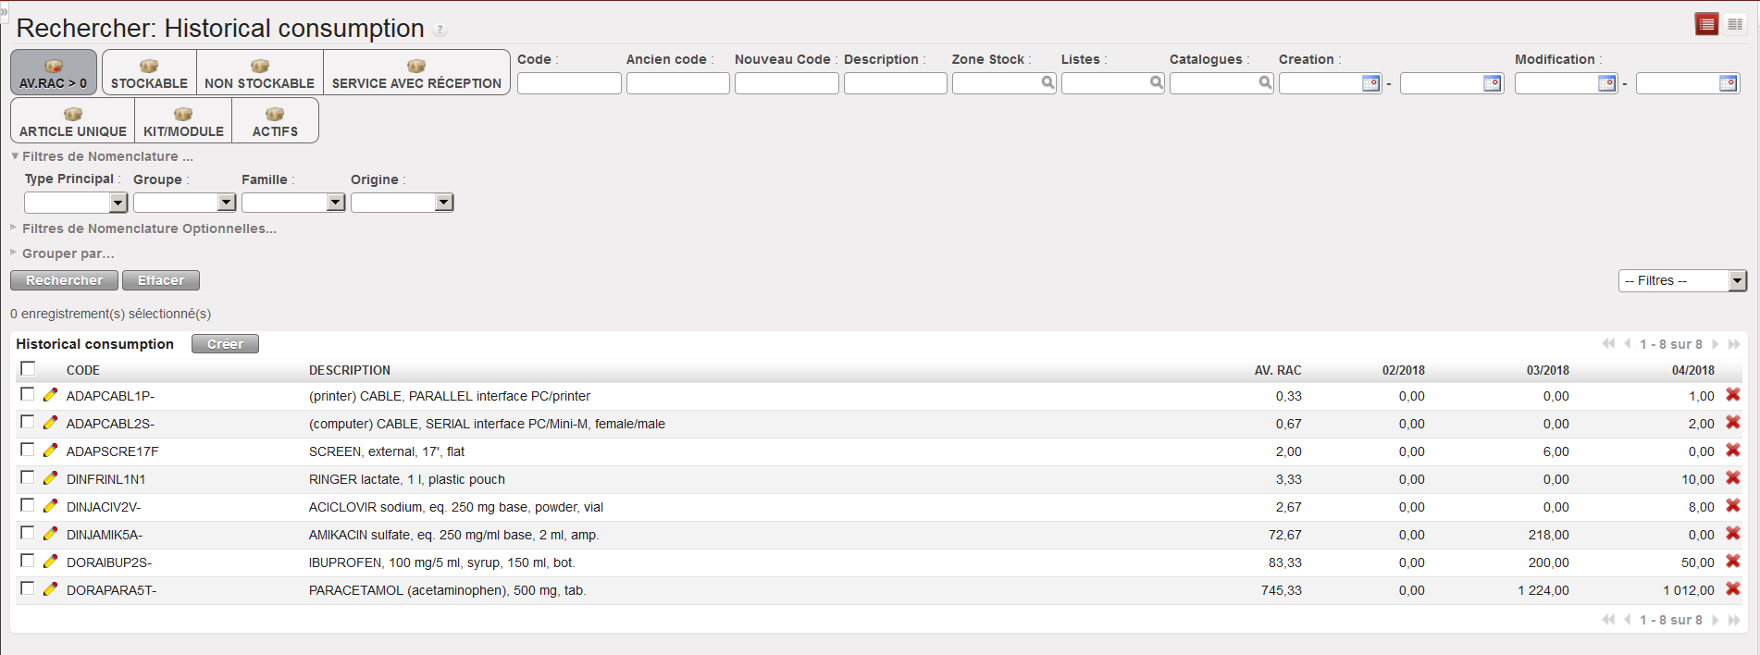This screenshot has height=655, width=1760.
Task: Delete the DORAPARA5T- row with red X
Action: tap(1732, 589)
